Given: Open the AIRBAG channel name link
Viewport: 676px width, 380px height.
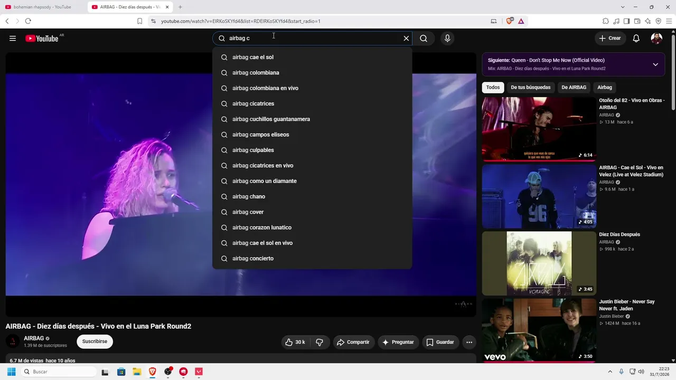Looking at the screenshot, I should pos(34,338).
